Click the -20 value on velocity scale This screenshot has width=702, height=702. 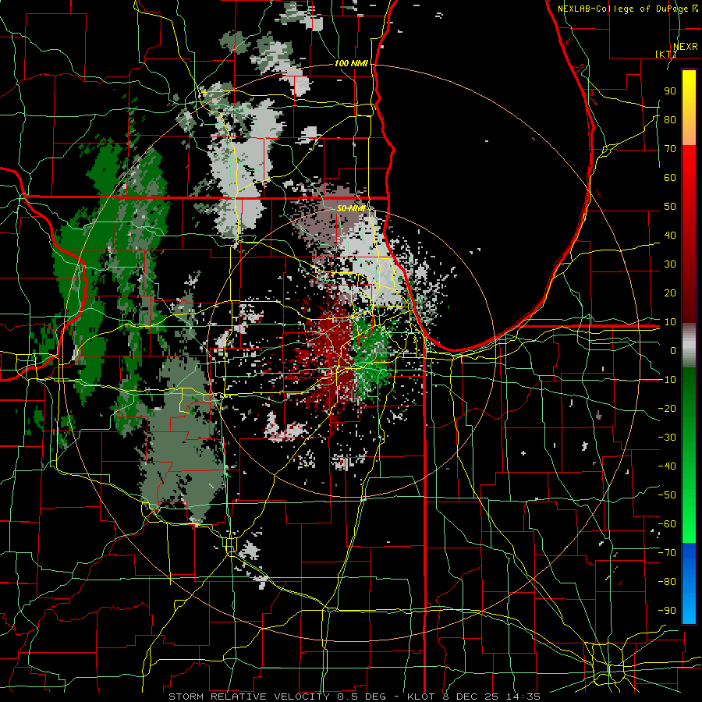pos(667,408)
